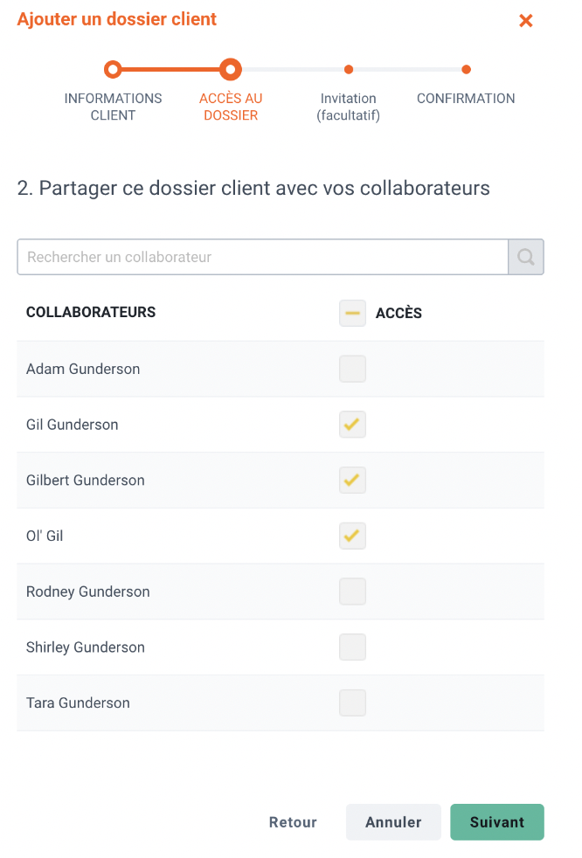This screenshot has height=858, width=582.
Task: Uncheck access for Gil Gunderson
Action: [352, 425]
